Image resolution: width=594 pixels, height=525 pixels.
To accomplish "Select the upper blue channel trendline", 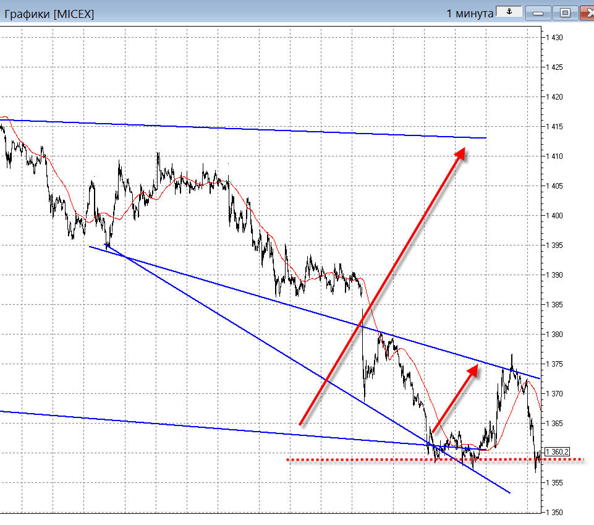I will point(242,129).
